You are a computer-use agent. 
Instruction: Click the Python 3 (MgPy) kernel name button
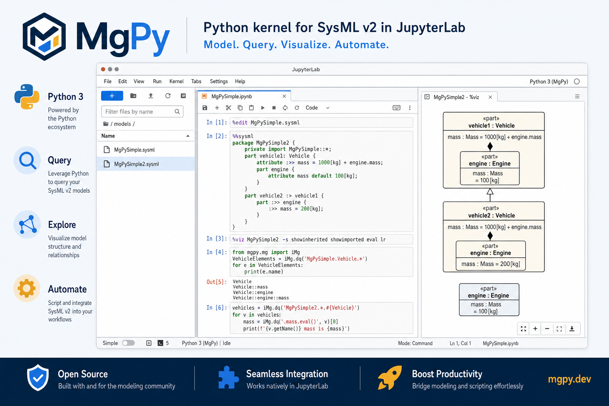click(x=549, y=81)
